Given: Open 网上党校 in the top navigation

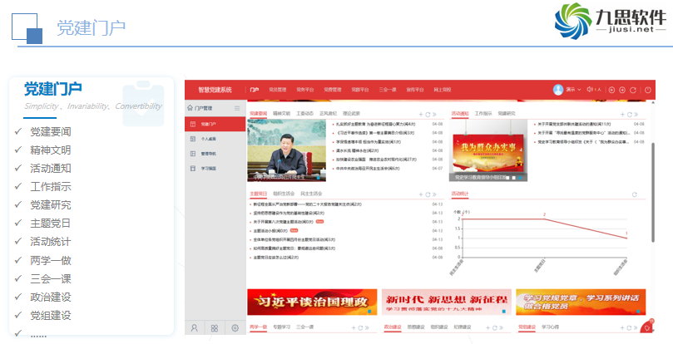Looking at the screenshot, I should 441,89.
